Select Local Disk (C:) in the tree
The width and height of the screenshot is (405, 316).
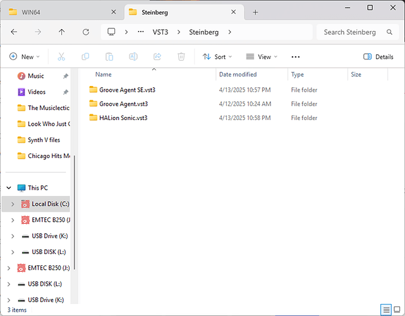[x=45, y=204]
